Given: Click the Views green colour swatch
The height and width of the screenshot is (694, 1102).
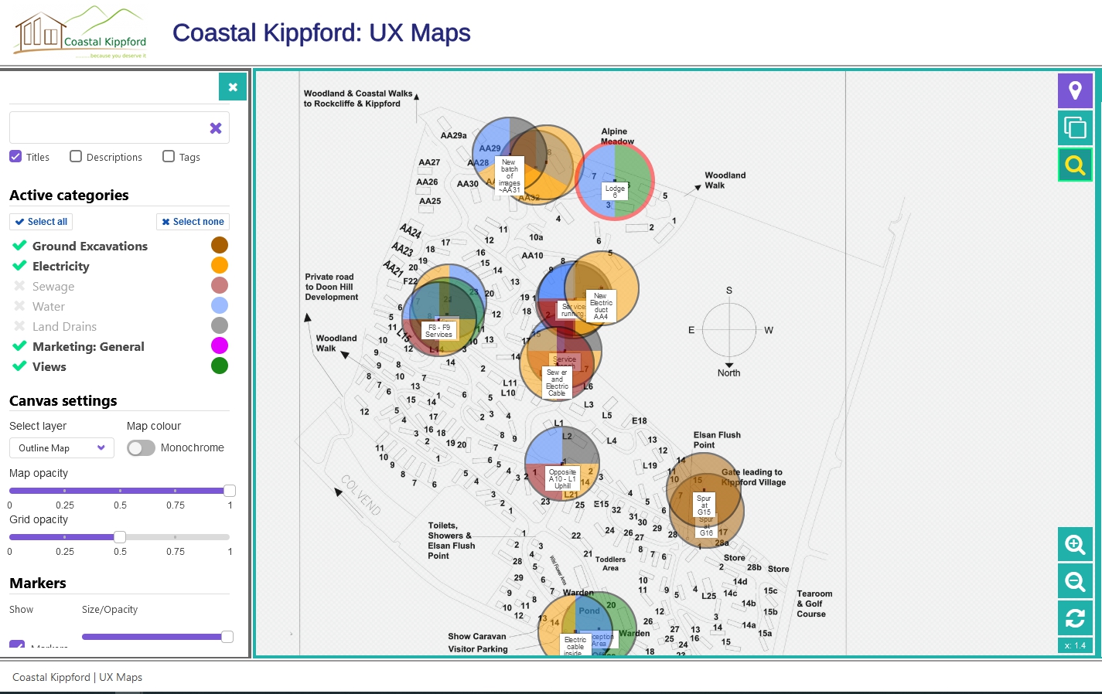Looking at the screenshot, I should click(x=220, y=366).
